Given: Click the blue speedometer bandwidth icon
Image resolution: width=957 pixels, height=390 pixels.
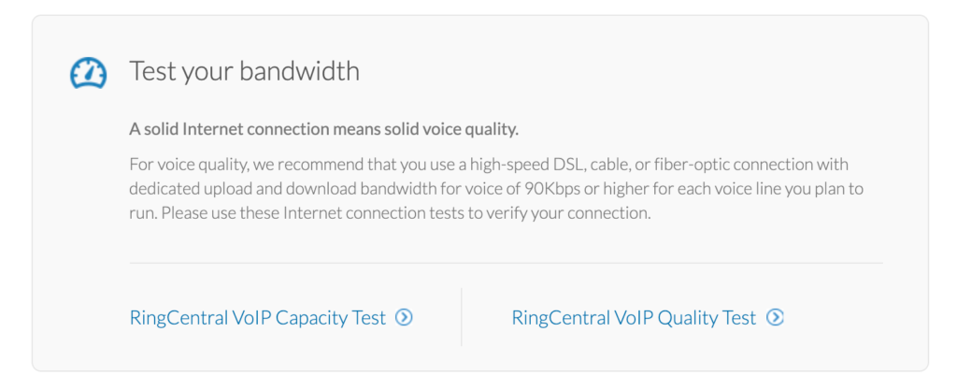Looking at the screenshot, I should click(89, 73).
